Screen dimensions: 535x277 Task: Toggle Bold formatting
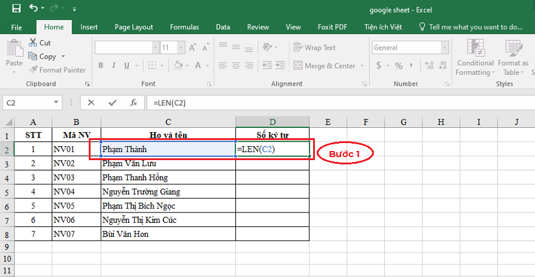coord(101,66)
